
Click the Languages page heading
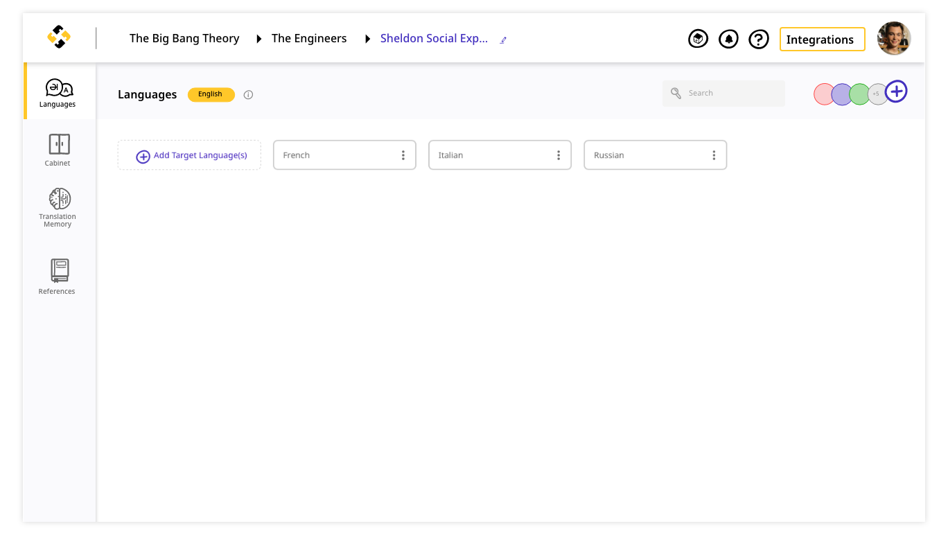pyautogui.click(x=147, y=95)
